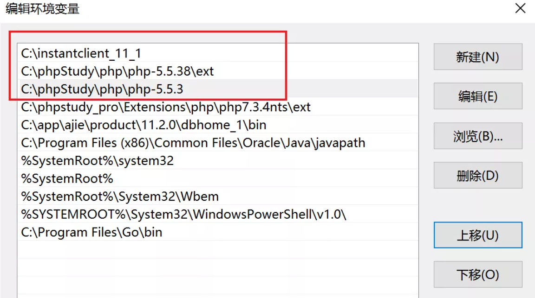Select C:\instantclient_11_1 path entry
535x298 pixels.
(218, 53)
